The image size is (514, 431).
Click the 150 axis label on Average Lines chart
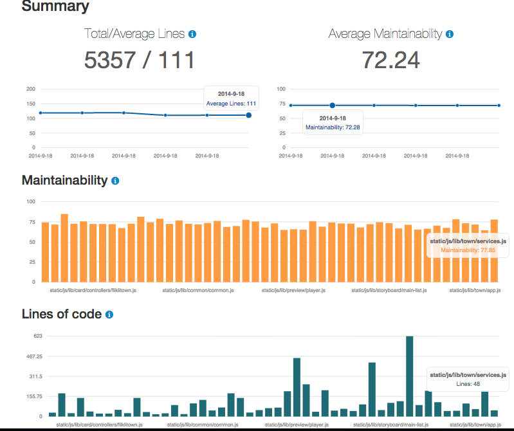[31, 104]
